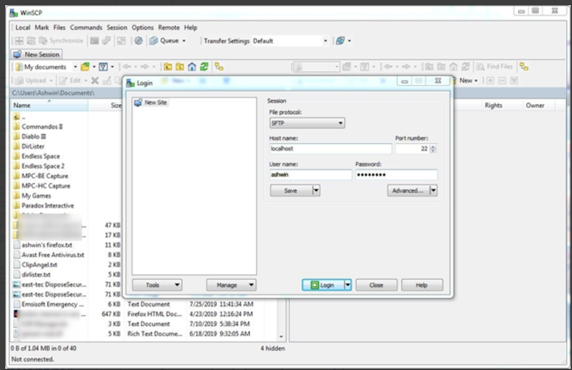Image resolution: width=572 pixels, height=370 pixels.
Task: Click the Edit toolbar button
Action: tap(71, 80)
